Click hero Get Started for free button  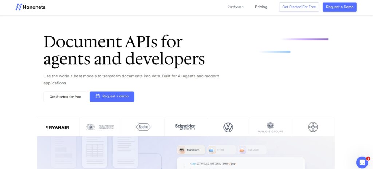(65, 97)
